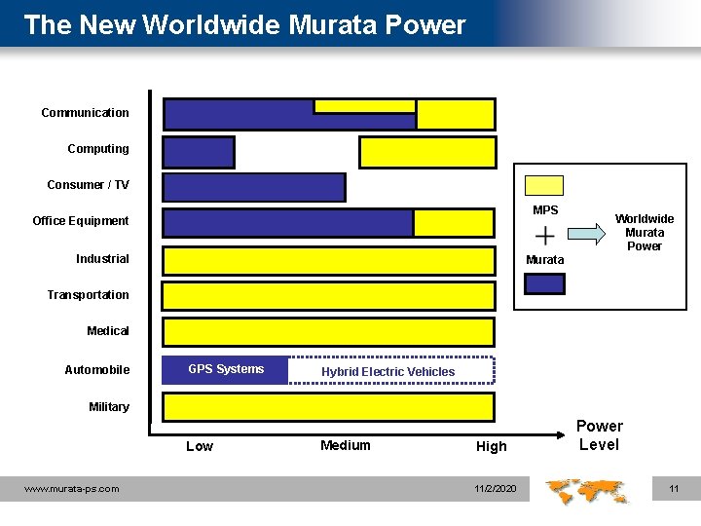This screenshot has width=701, height=526.
Task: Click the plus sign in the legend
Action: tap(544, 236)
